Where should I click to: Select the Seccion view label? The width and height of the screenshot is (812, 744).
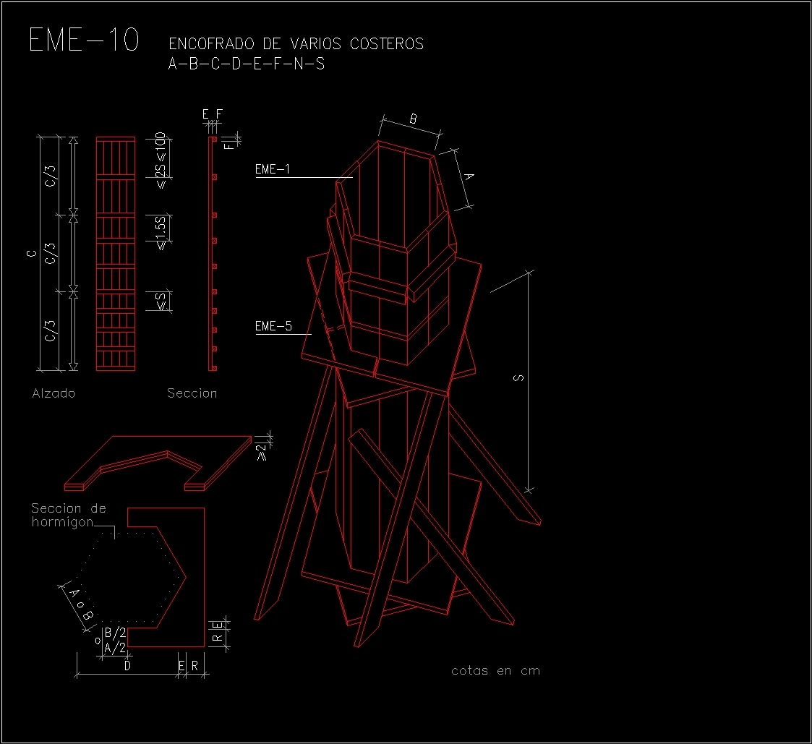coord(192,393)
